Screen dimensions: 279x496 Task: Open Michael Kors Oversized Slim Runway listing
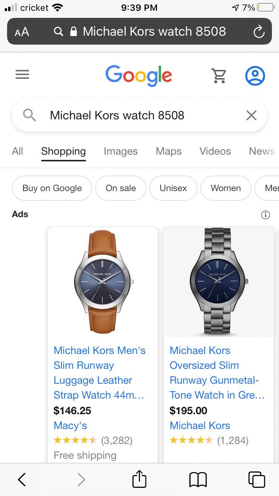[x=217, y=373]
